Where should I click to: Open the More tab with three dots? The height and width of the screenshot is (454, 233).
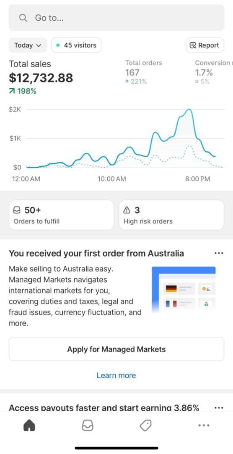tap(204, 425)
